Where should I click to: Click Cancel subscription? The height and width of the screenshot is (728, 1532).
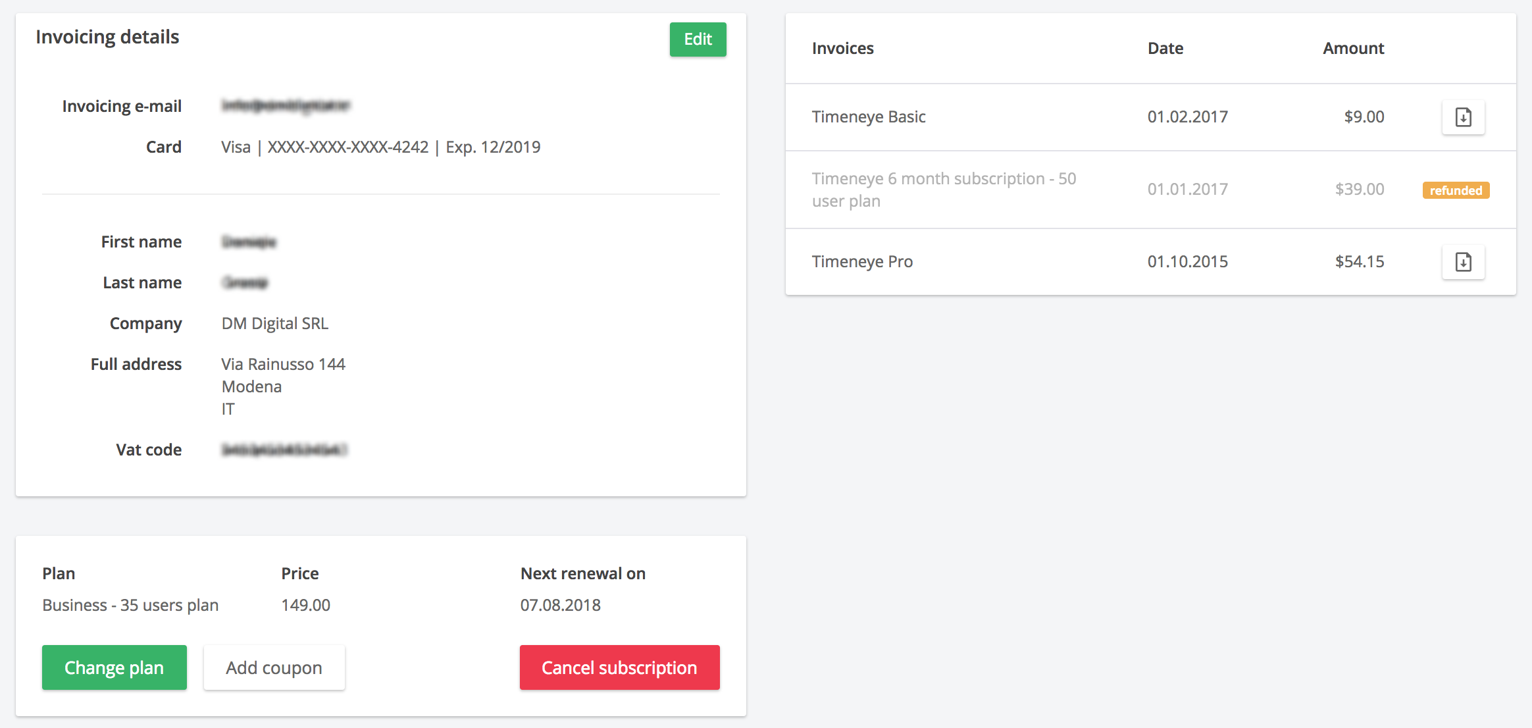point(619,667)
